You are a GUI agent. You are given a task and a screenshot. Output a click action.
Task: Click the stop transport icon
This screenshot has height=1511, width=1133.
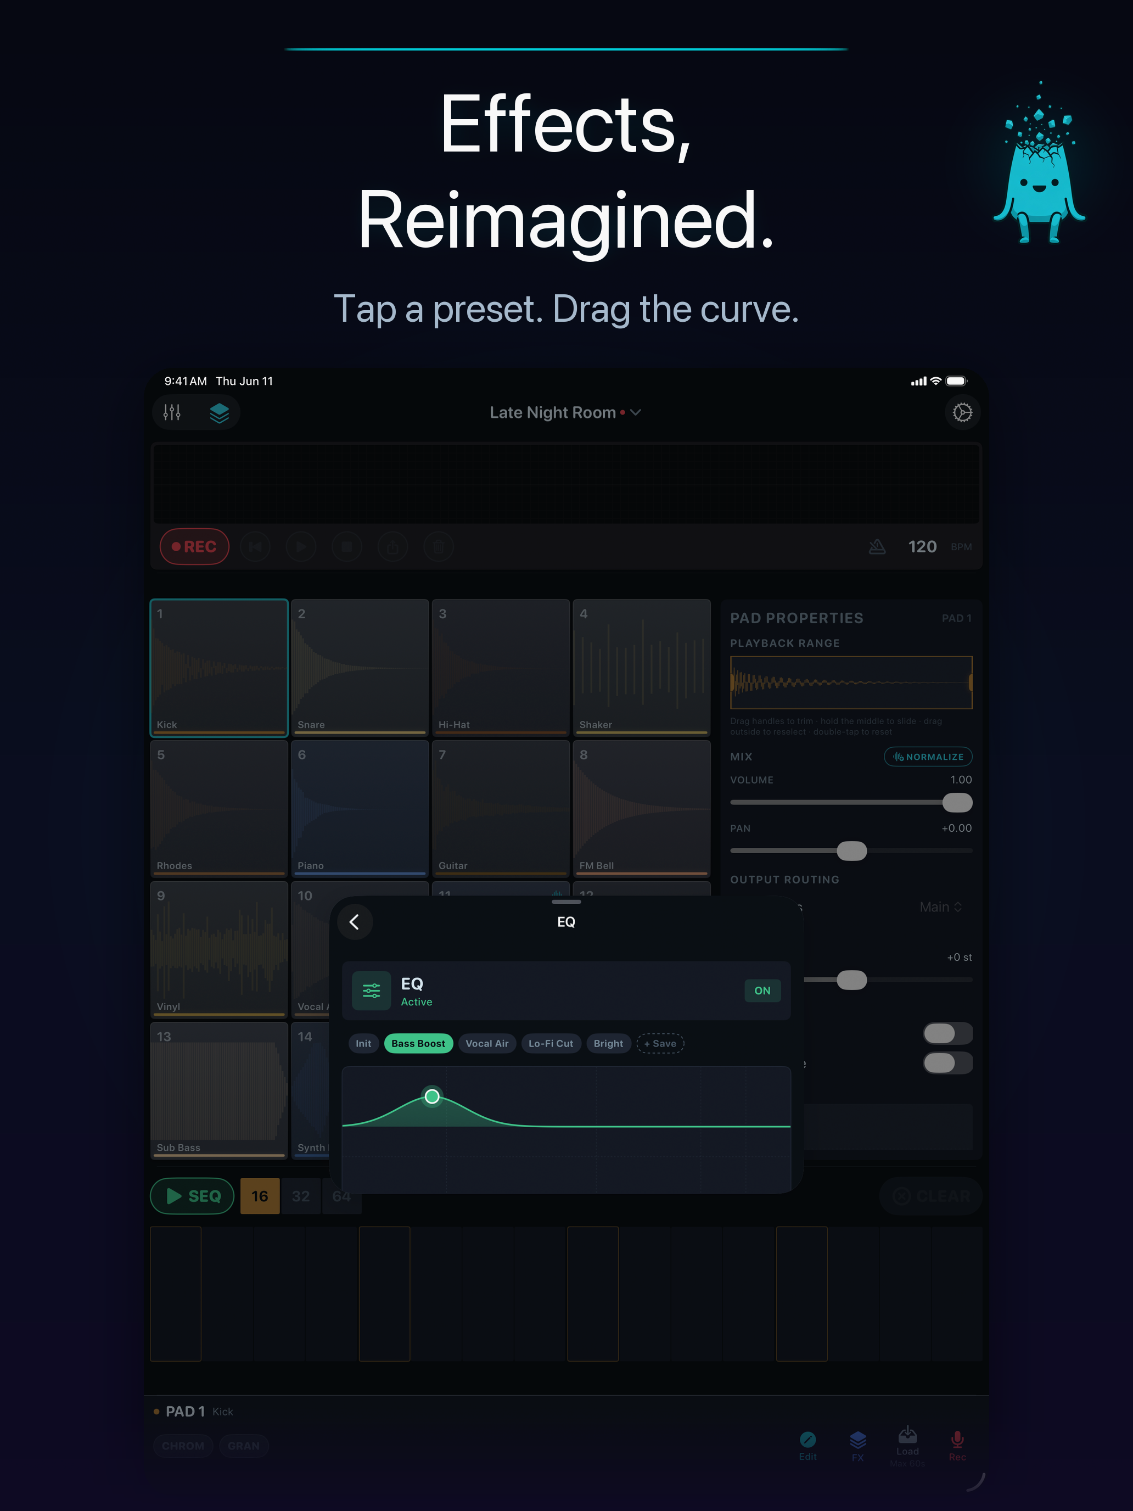tap(347, 546)
